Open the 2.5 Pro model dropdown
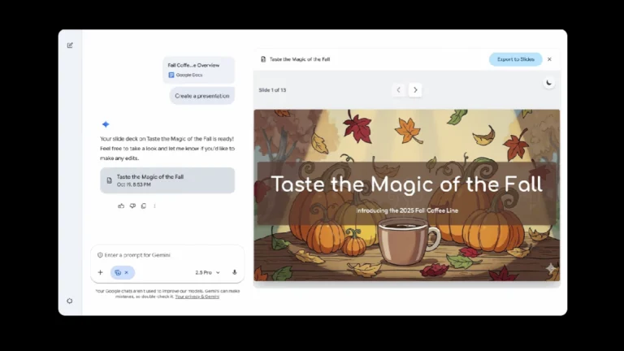This screenshot has height=351, width=624. click(207, 273)
